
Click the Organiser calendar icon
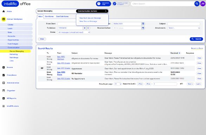tap(4, 91)
